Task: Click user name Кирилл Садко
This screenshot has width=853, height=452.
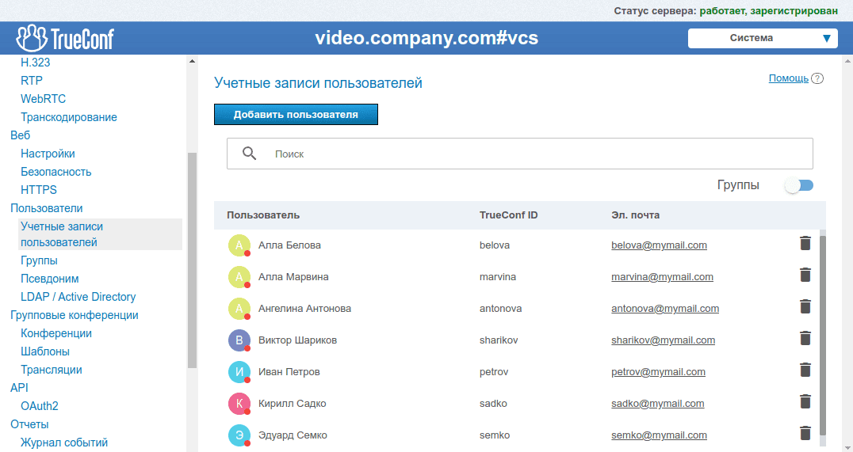Action: [x=293, y=403]
